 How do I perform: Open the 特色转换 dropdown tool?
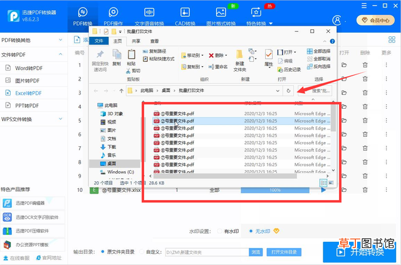[259, 16]
